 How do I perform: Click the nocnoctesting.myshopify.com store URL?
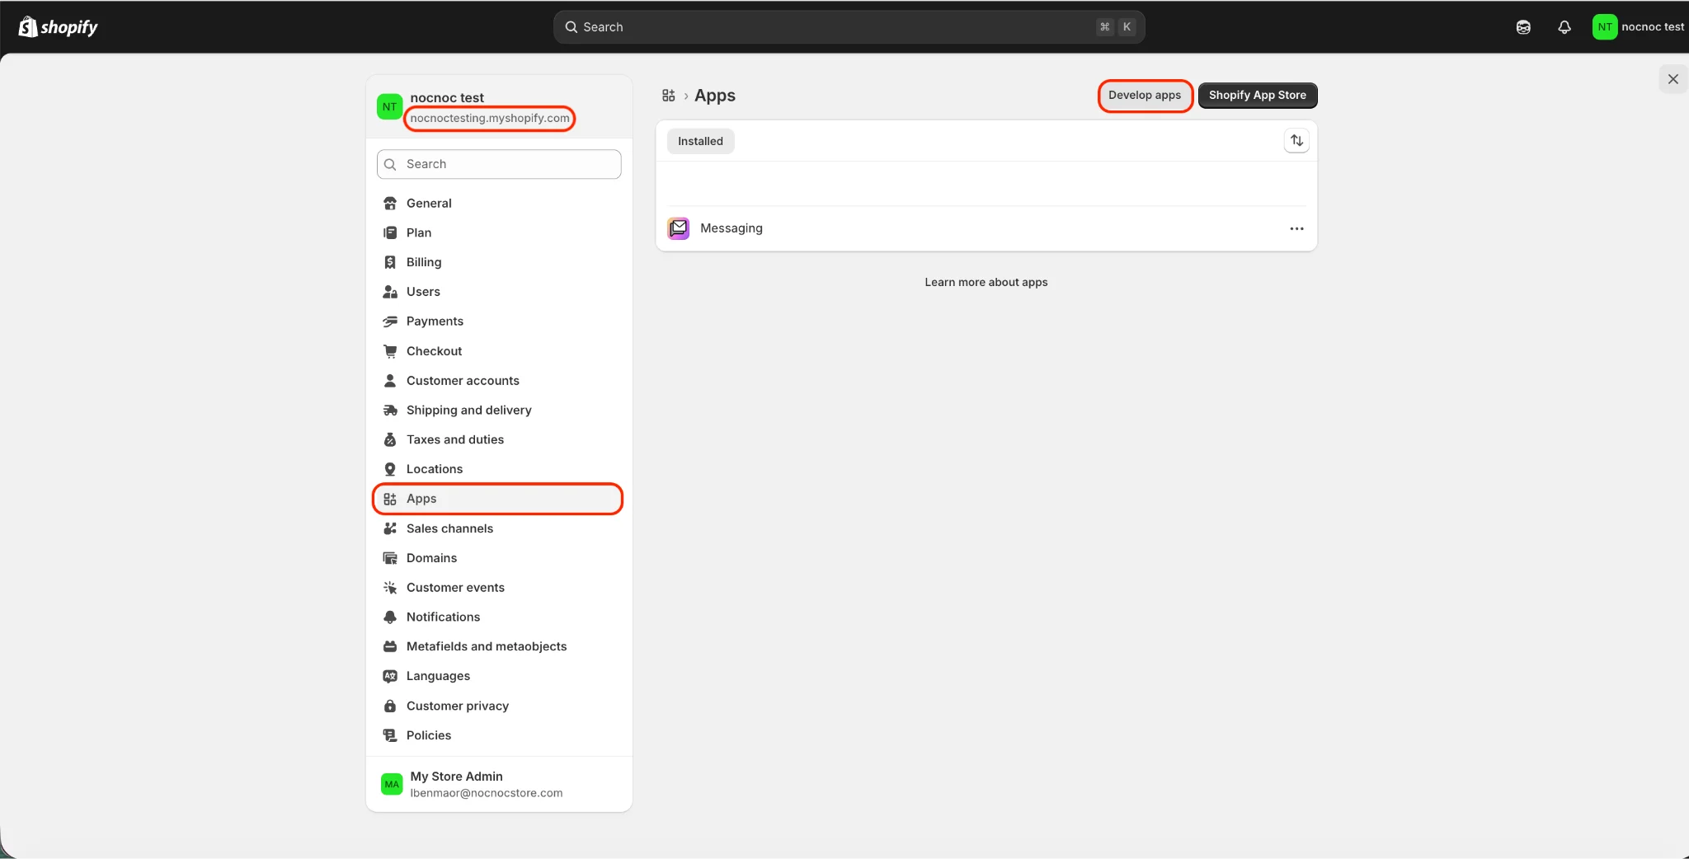coord(490,119)
